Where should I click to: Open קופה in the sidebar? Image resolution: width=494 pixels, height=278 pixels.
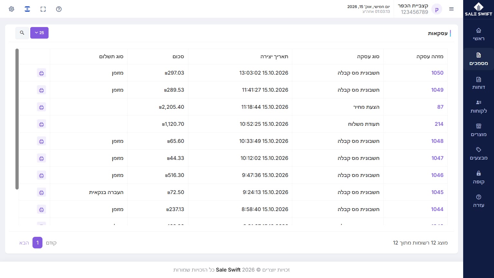pos(479,178)
